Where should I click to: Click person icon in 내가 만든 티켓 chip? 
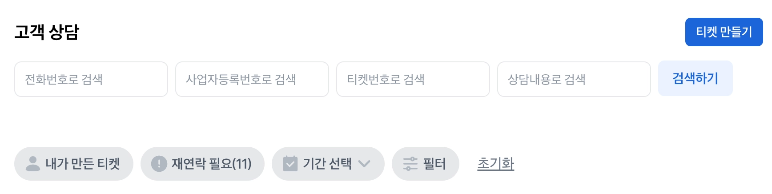(33, 164)
